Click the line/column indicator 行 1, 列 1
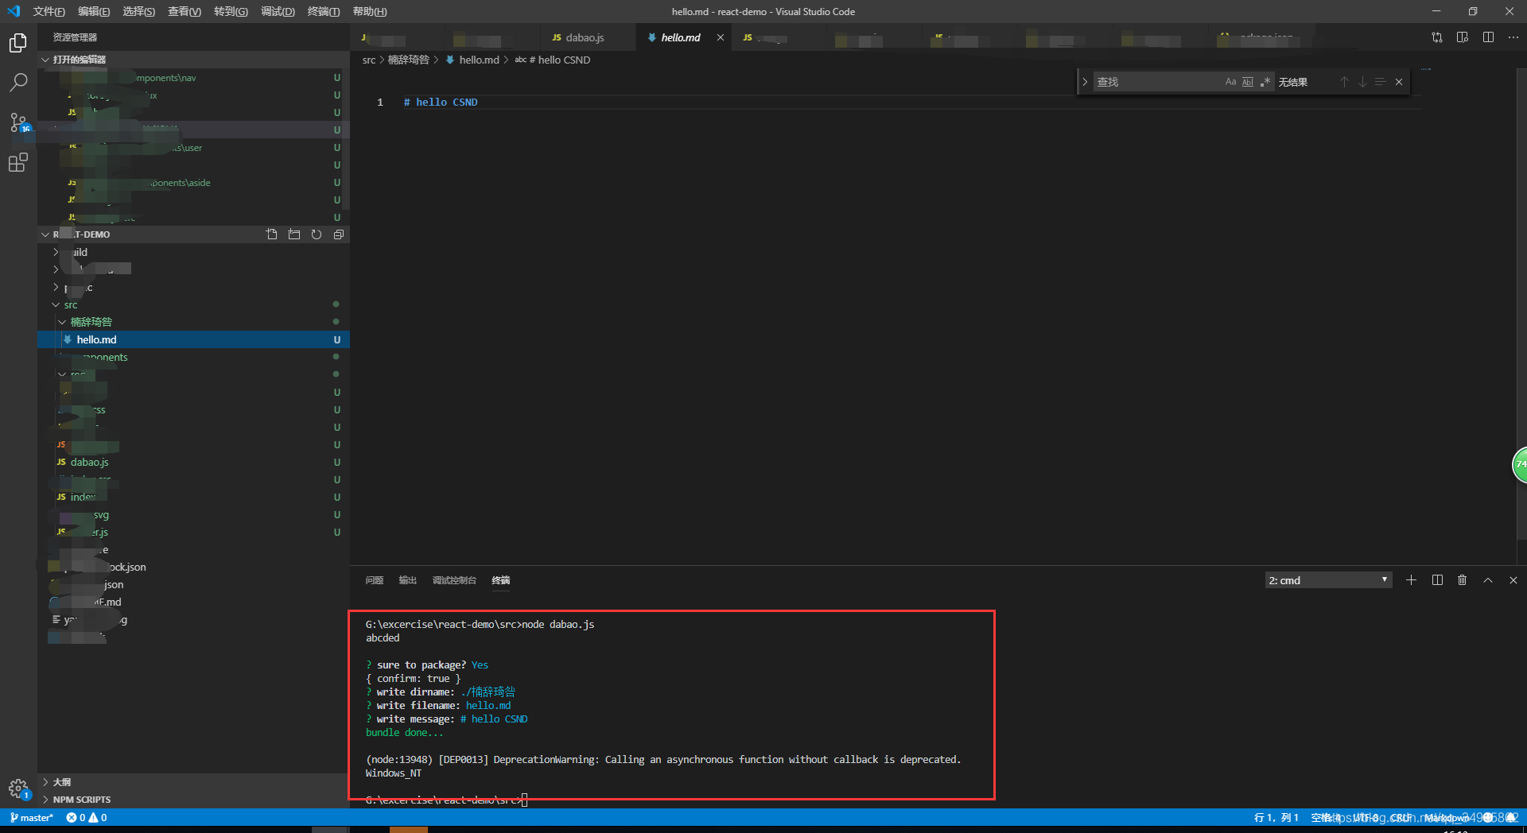This screenshot has width=1527, height=833. 1276,817
